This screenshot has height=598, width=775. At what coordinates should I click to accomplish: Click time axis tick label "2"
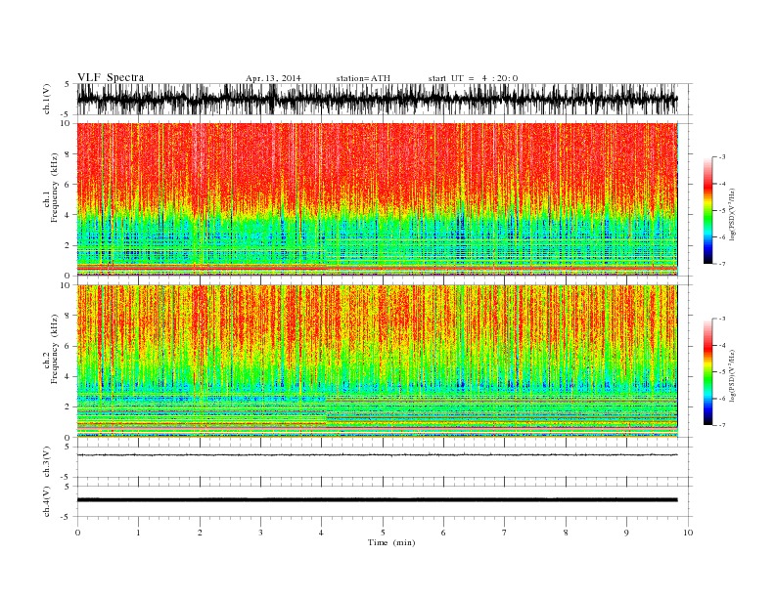(200, 533)
